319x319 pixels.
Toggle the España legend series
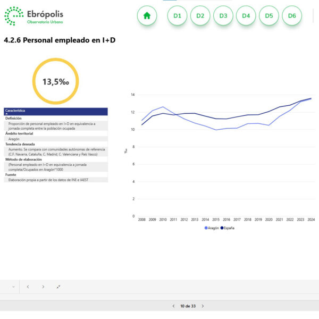pyautogui.click(x=228, y=228)
